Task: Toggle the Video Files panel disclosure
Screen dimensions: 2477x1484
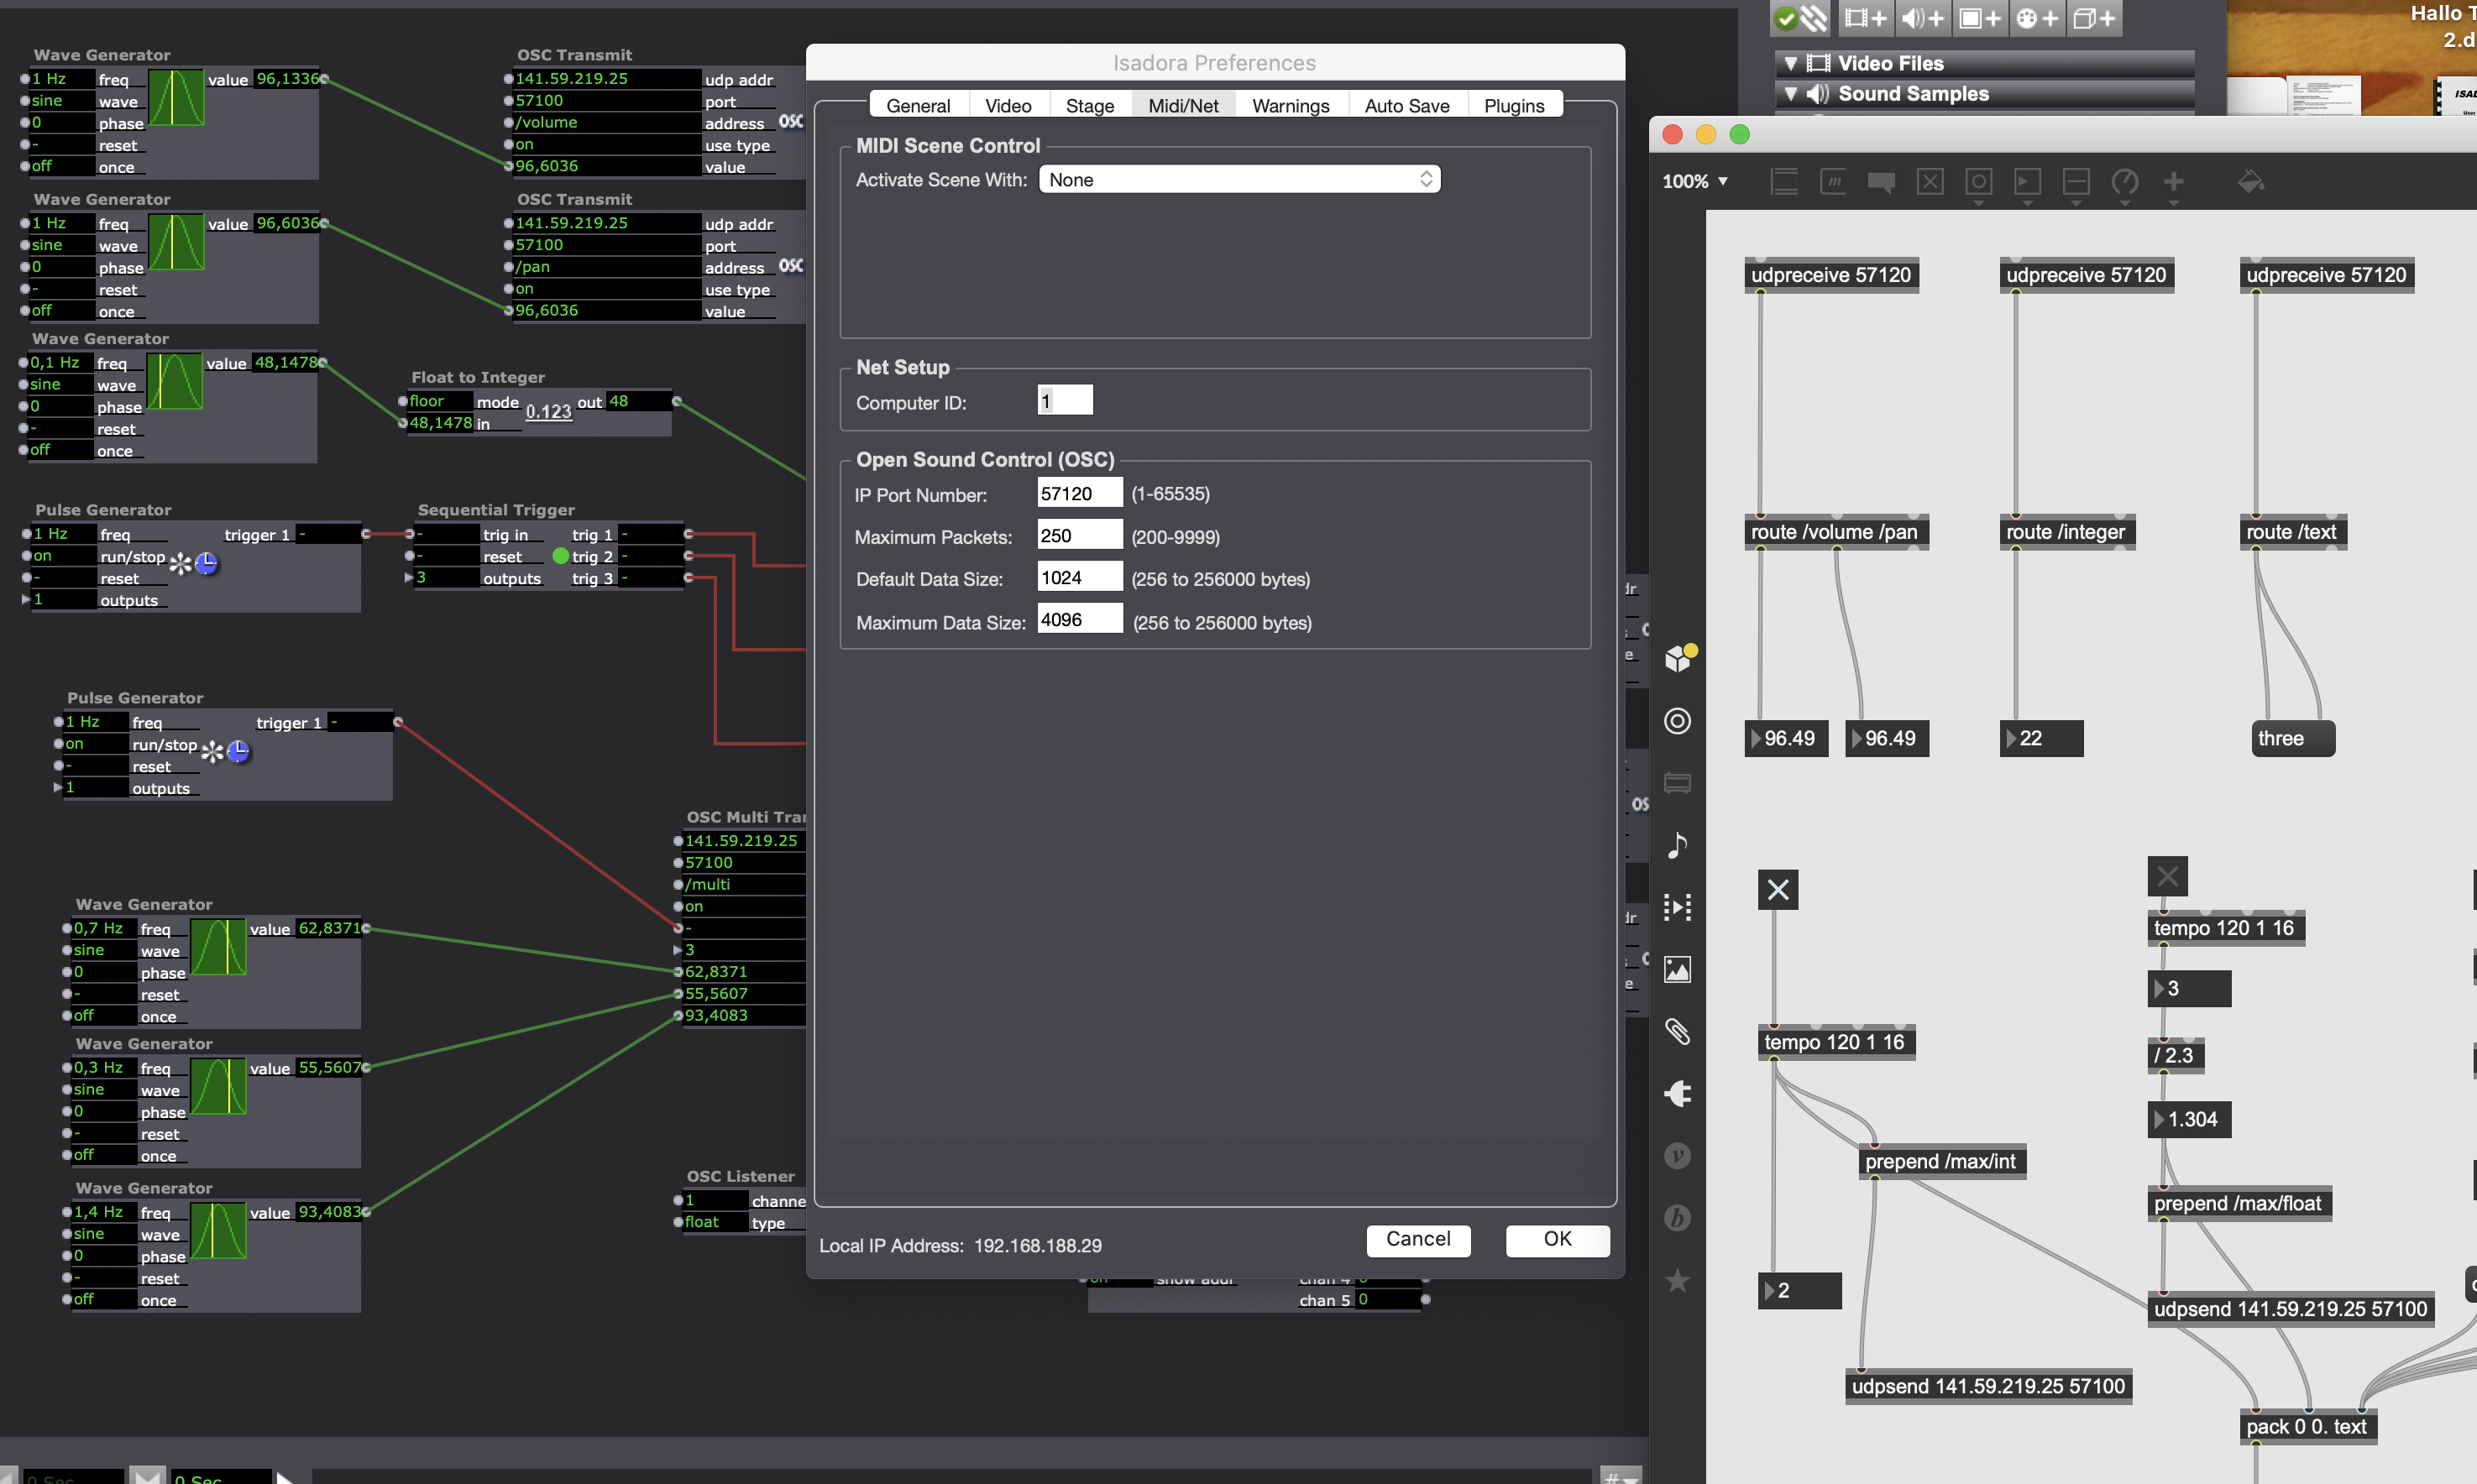Action: (x=1791, y=63)
